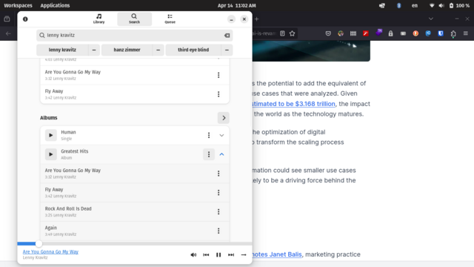Collapse the Greatest Hits track list

pyautogui.click(x=221, y=154)
